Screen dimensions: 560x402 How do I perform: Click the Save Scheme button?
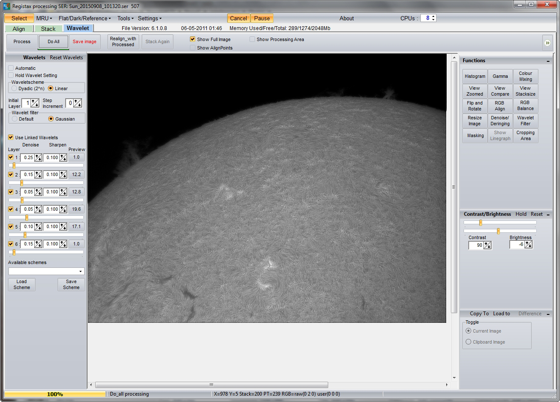71,284
